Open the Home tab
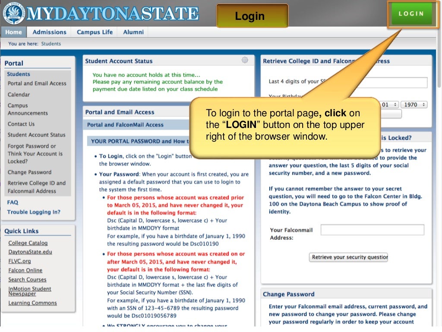 (13, 32)
